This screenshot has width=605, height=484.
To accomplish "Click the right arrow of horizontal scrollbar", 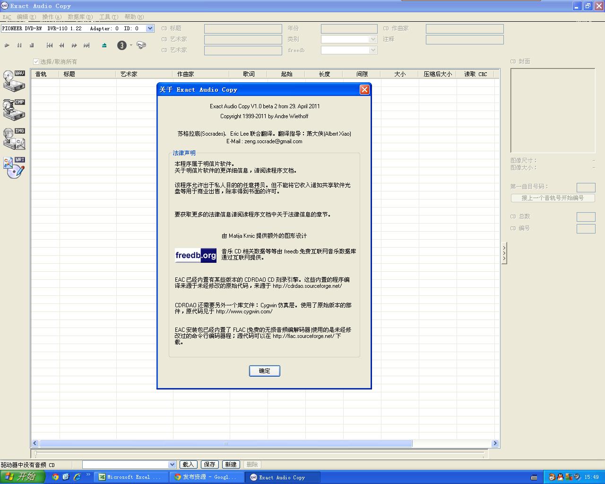I will (495, 443).
